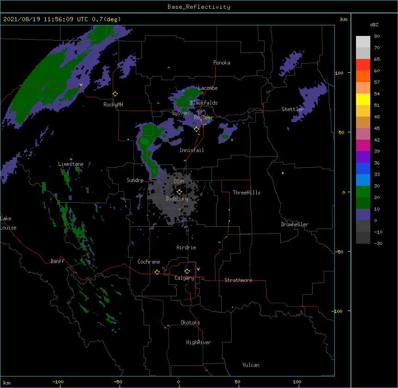Click the Innisfail city label
The width and height of the screenshot is (398, 388).
point(192,150)
